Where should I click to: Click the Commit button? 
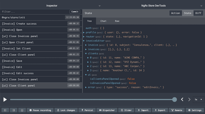pos(75,12)
